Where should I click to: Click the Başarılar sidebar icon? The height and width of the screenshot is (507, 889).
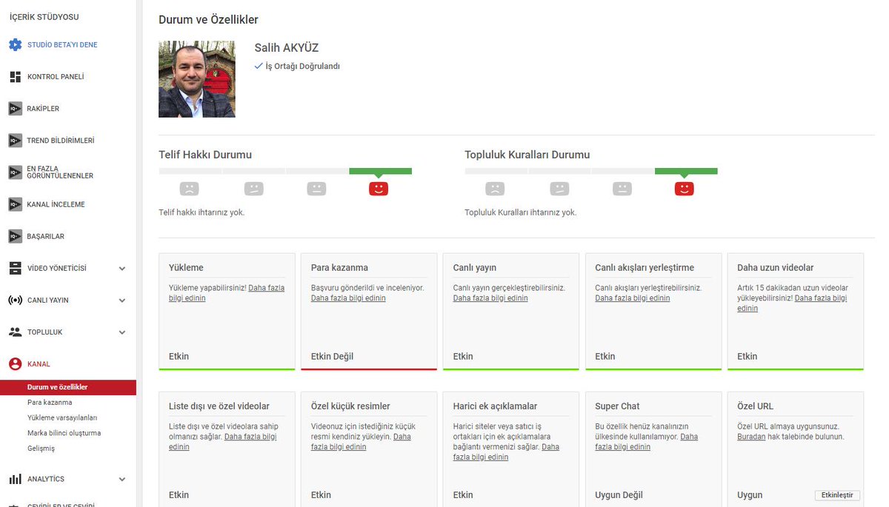(15, 237)
